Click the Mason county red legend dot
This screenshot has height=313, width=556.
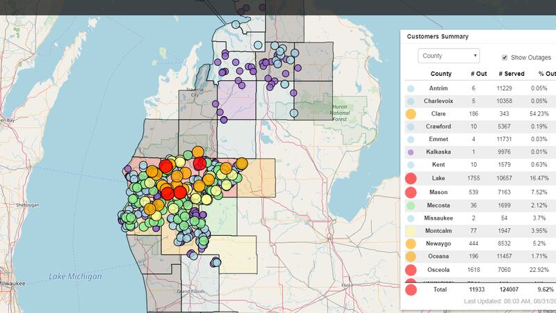pyautogui.click(x=411, y=193)
